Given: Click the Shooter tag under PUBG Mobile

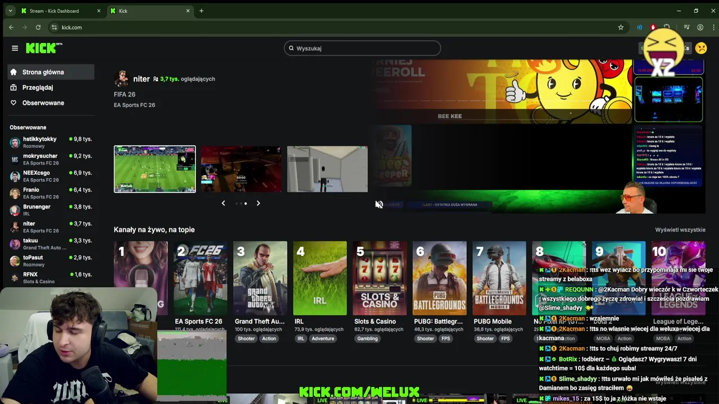Looking at the screenshot, I should [485, 338].
